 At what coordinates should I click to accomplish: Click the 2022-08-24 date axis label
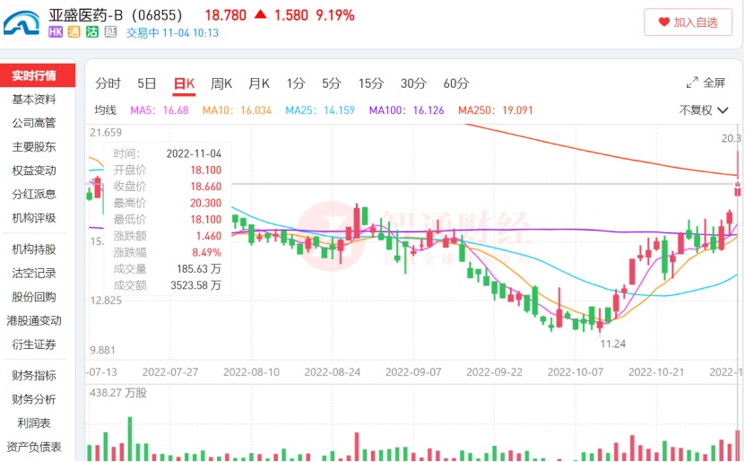pyautogui.click(x=332, y=372)
